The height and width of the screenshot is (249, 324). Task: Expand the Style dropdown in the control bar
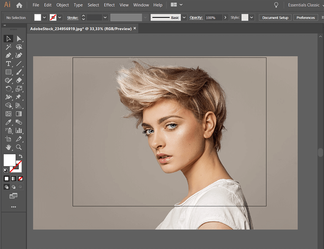(x=252, y=17)
